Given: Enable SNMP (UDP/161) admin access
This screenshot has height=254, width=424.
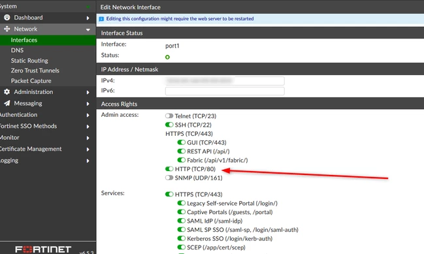Looking at the screenshot, I should [169, 178].
